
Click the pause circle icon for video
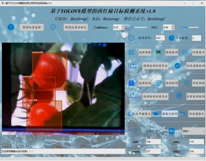187,83
